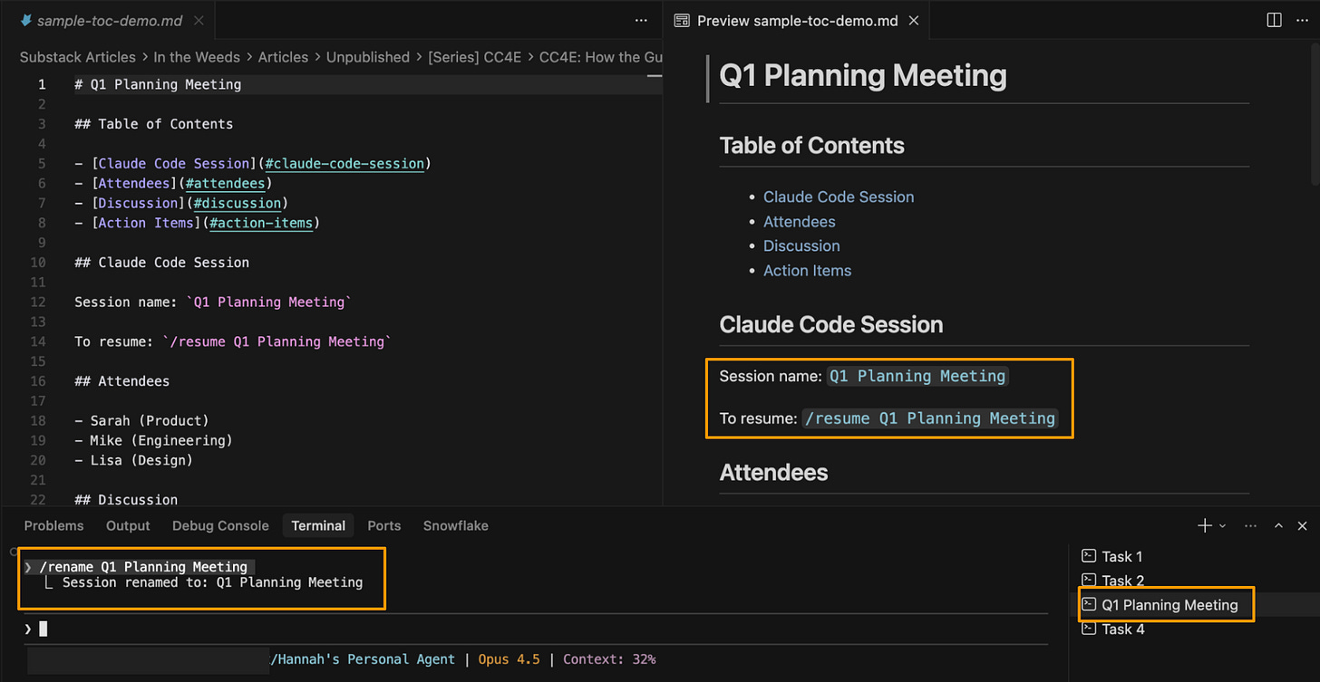The image size is (1320, 682).
Task: Open the Debug Console tab
Action: point(220,525)
